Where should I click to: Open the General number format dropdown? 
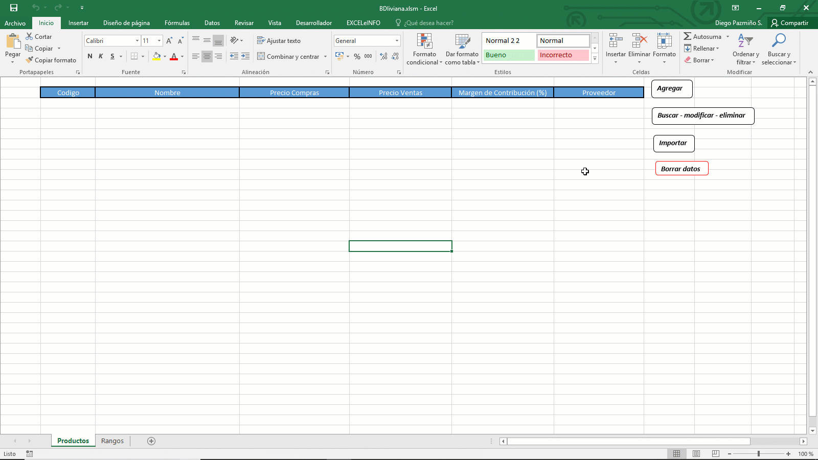click(396, 40)
